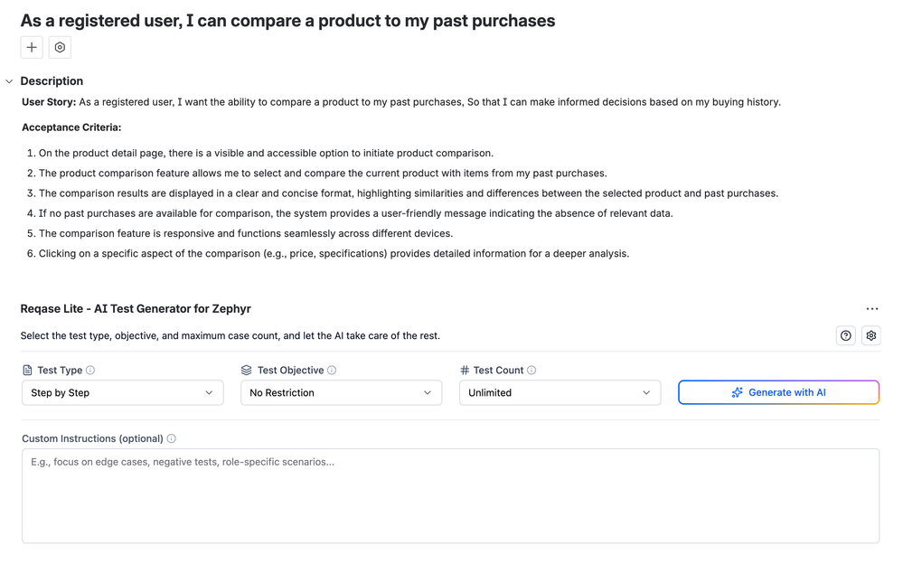The width and height of the screenshot is (903, 564).
Task: Open the Step by Step dropdown
Action: [x=122, y=393]
